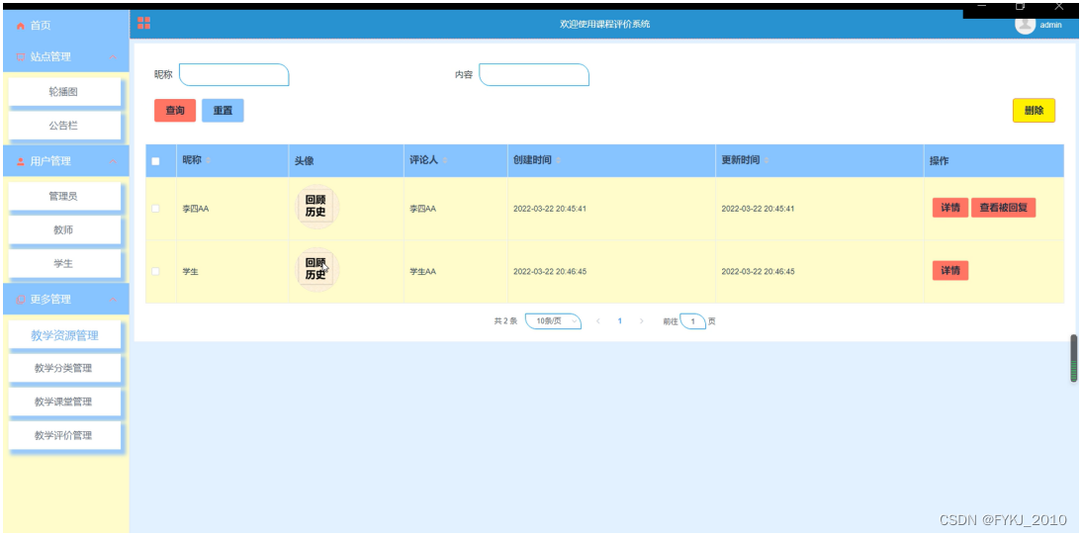The height and width of the screenshot is (536, 1082).
Task: Sort by 更新时间 column arrows
Action: click(x=766, y=161)
